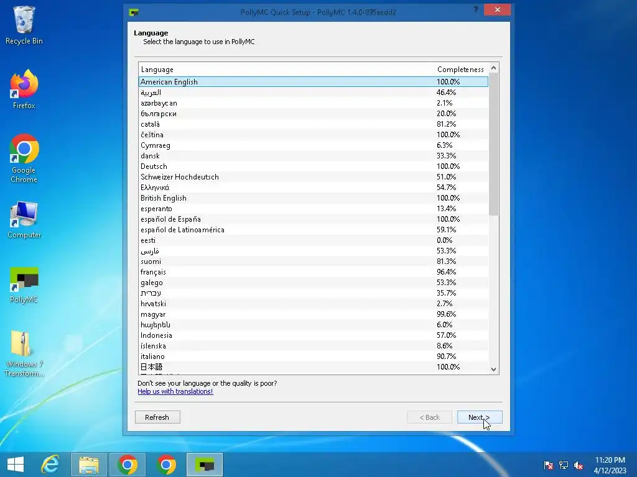Image resolution: width=637 pixels, height=477 pixels.
Task: Click the help question mark in title bar
Action: [x=476, y=10]
